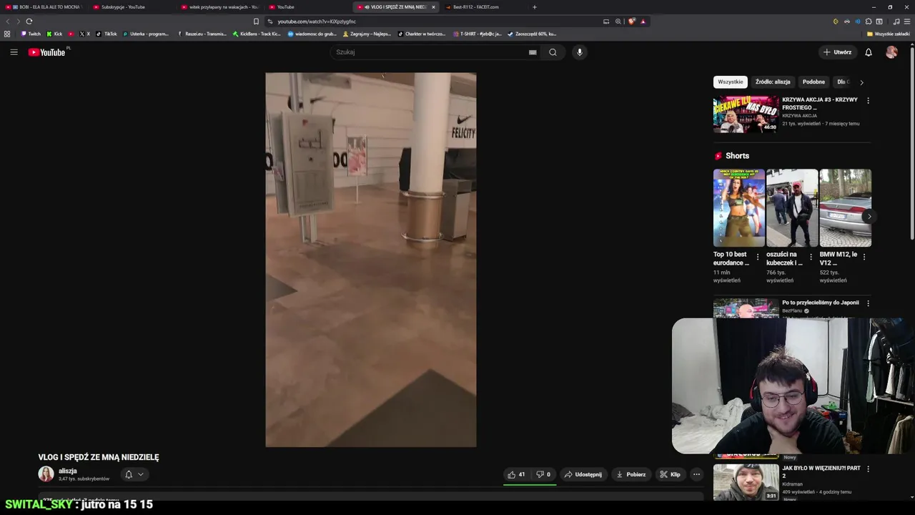Open Brave Shields lion icon
The width and height of the screenshot is (915, 515).
tap(631, 21)
